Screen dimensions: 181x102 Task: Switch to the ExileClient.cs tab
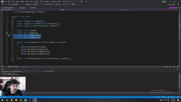[33, 8]
